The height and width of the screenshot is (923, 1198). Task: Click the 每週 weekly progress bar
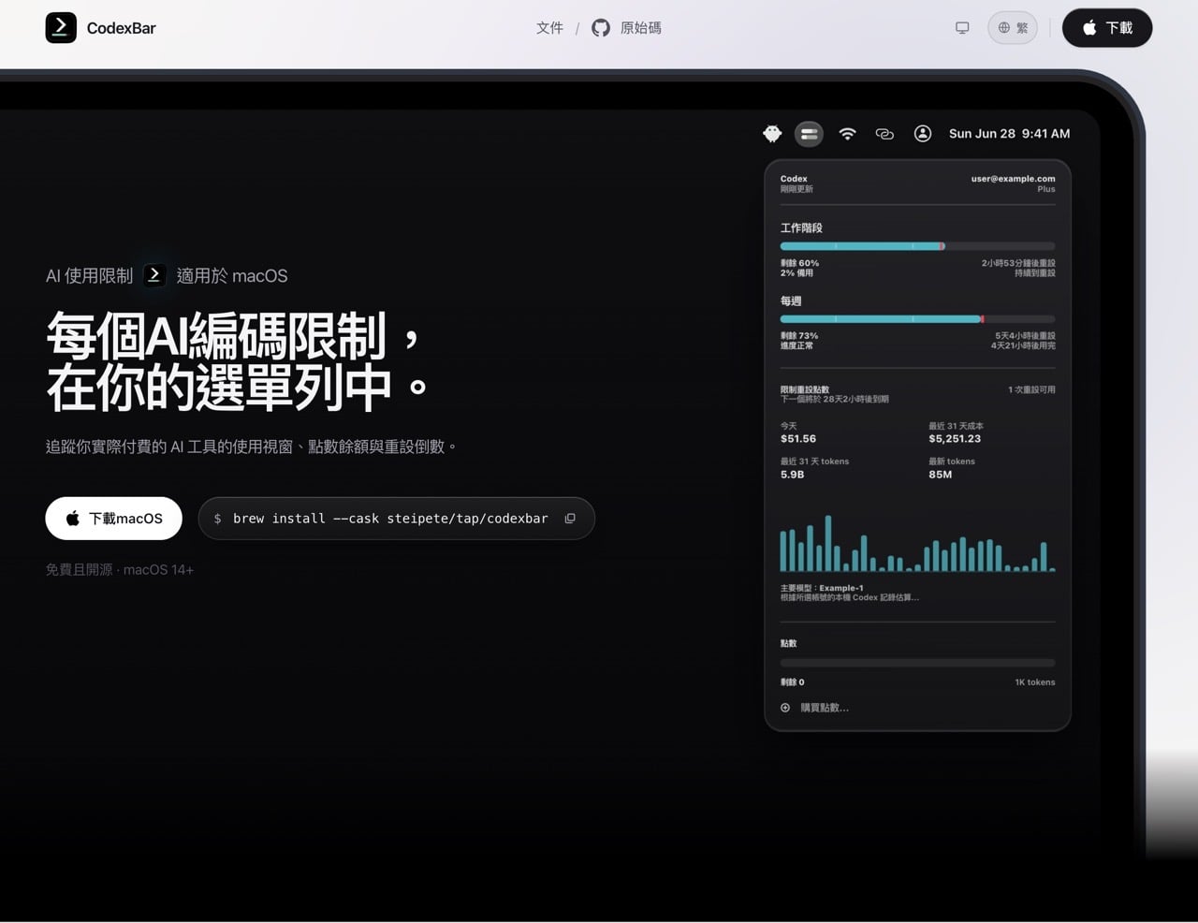tap(917, 319)
